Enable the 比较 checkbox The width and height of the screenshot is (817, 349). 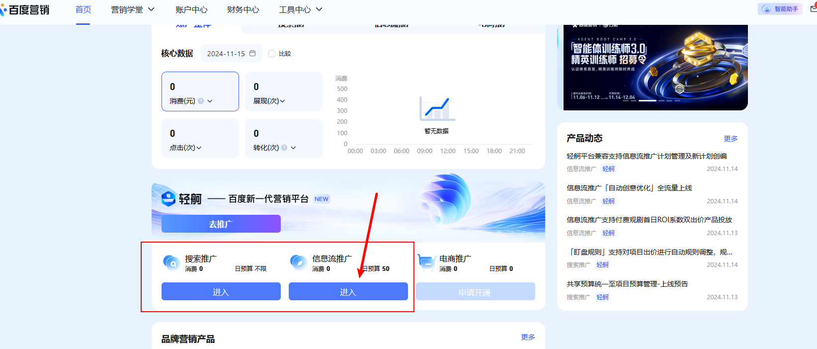[272, 54]
